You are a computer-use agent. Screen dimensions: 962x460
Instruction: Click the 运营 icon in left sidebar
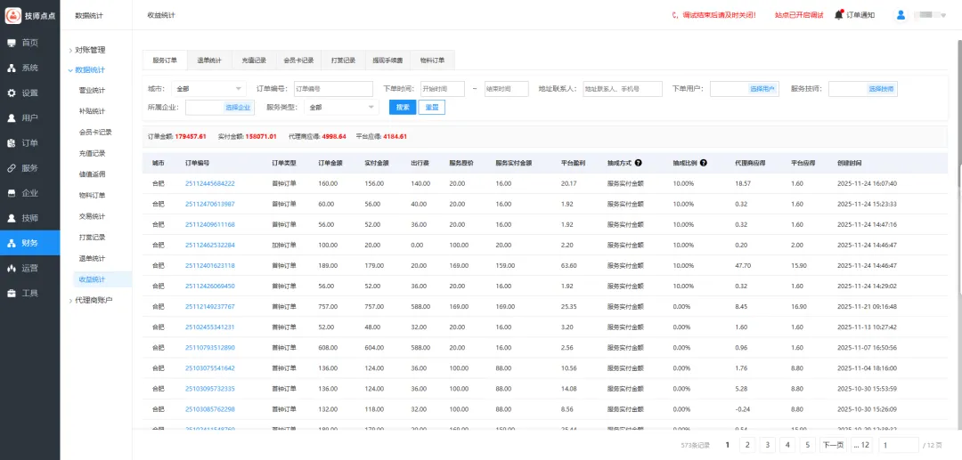[x=12, y=268]
